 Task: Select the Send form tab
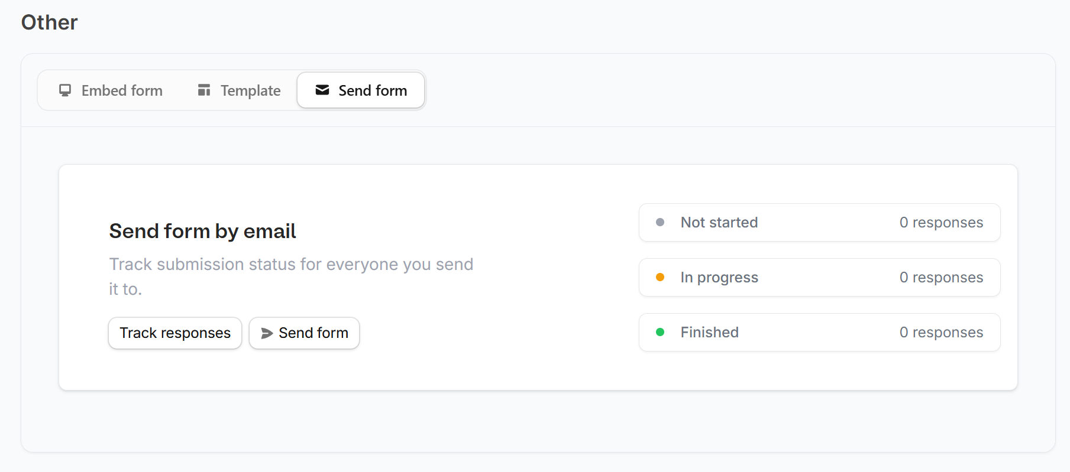coord(361,90)
